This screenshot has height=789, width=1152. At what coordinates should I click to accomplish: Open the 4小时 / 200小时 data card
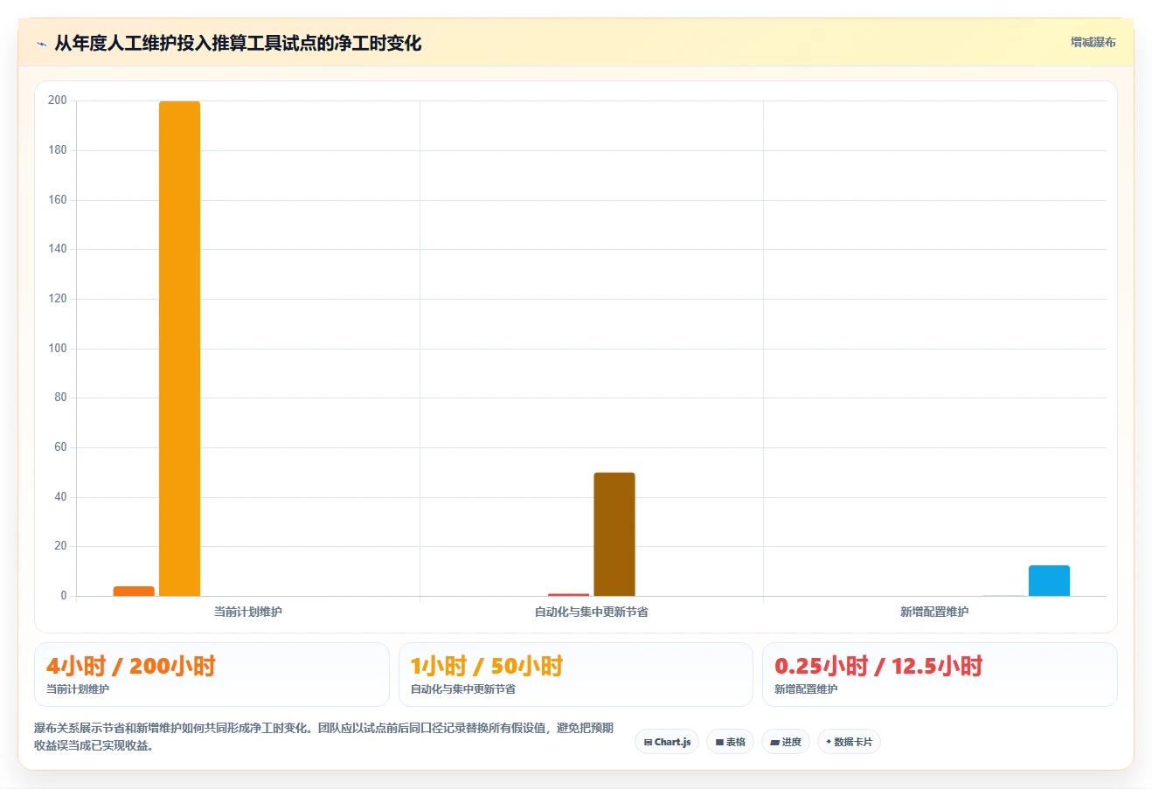click(212, 675)
